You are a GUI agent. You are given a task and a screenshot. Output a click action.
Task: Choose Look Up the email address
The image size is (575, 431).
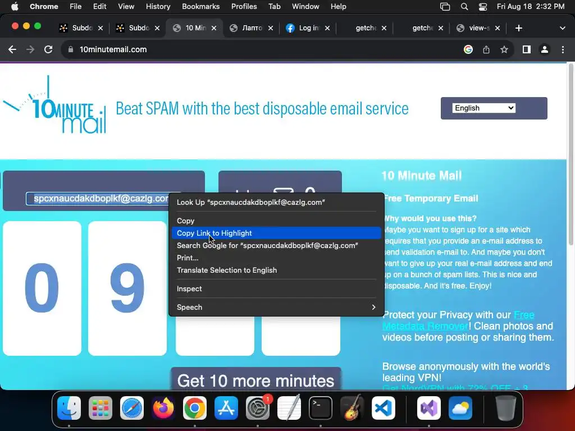[x=276, y=202]
